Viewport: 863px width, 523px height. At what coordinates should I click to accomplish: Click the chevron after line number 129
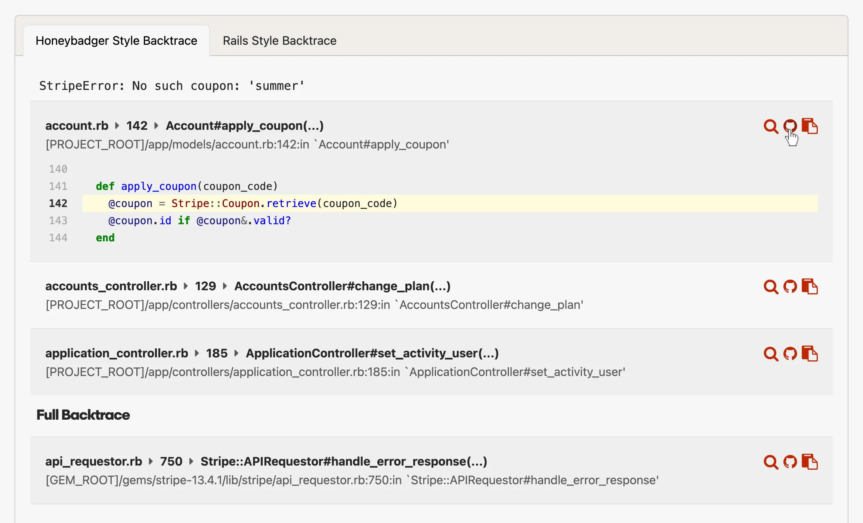pyautogui.click(x=225, y=286)
